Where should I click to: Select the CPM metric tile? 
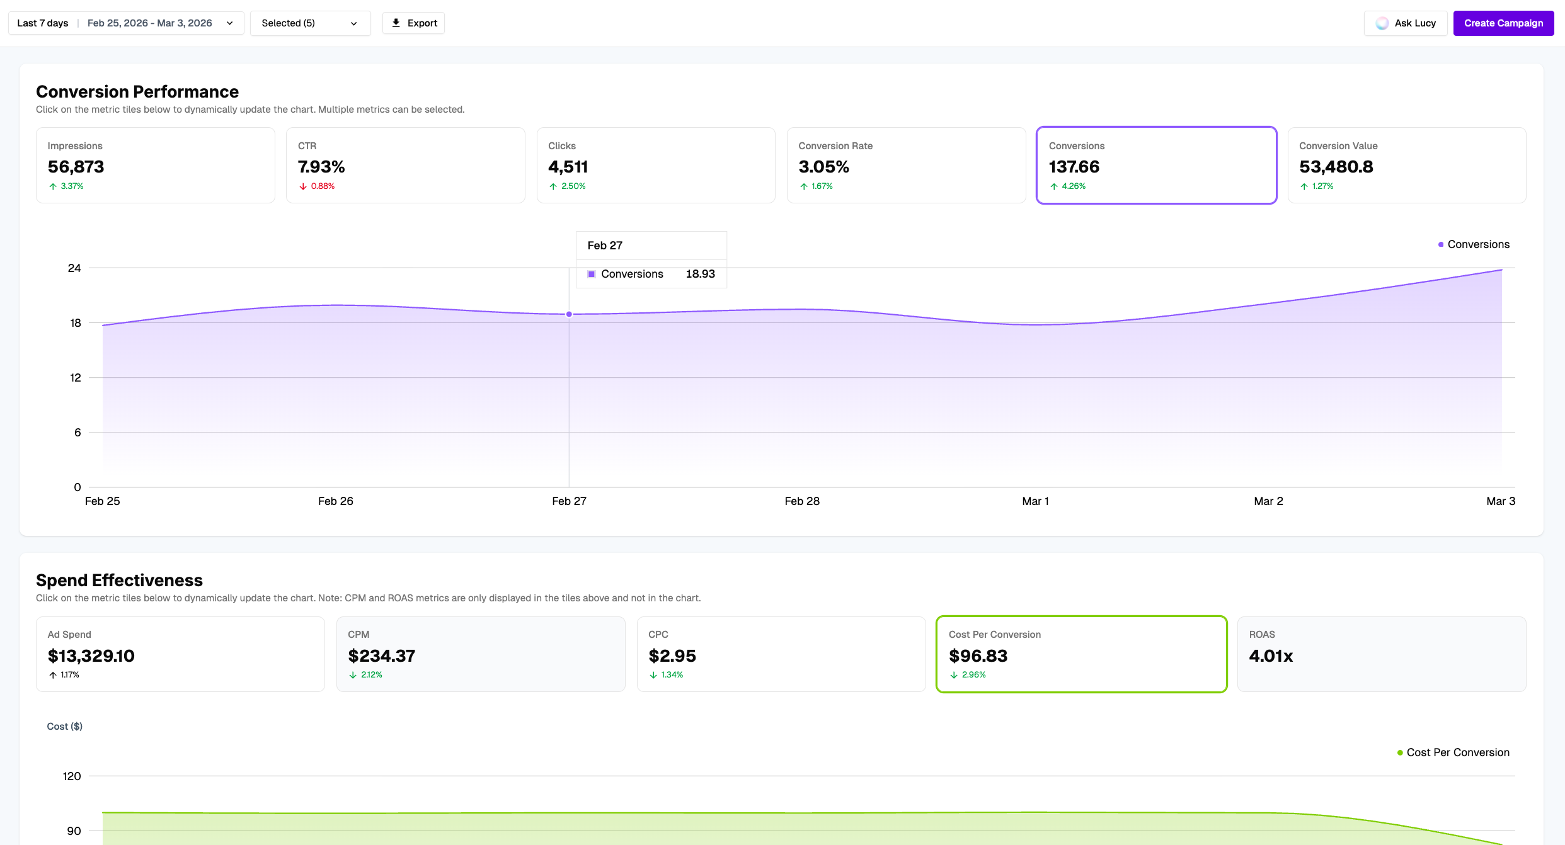tap(481, 654)
